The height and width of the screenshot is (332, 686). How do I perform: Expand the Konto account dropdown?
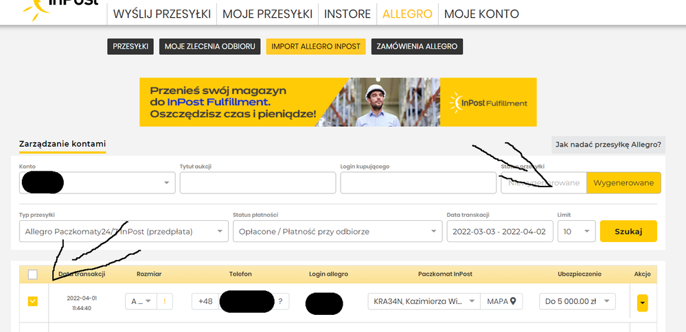pos(97,182)
